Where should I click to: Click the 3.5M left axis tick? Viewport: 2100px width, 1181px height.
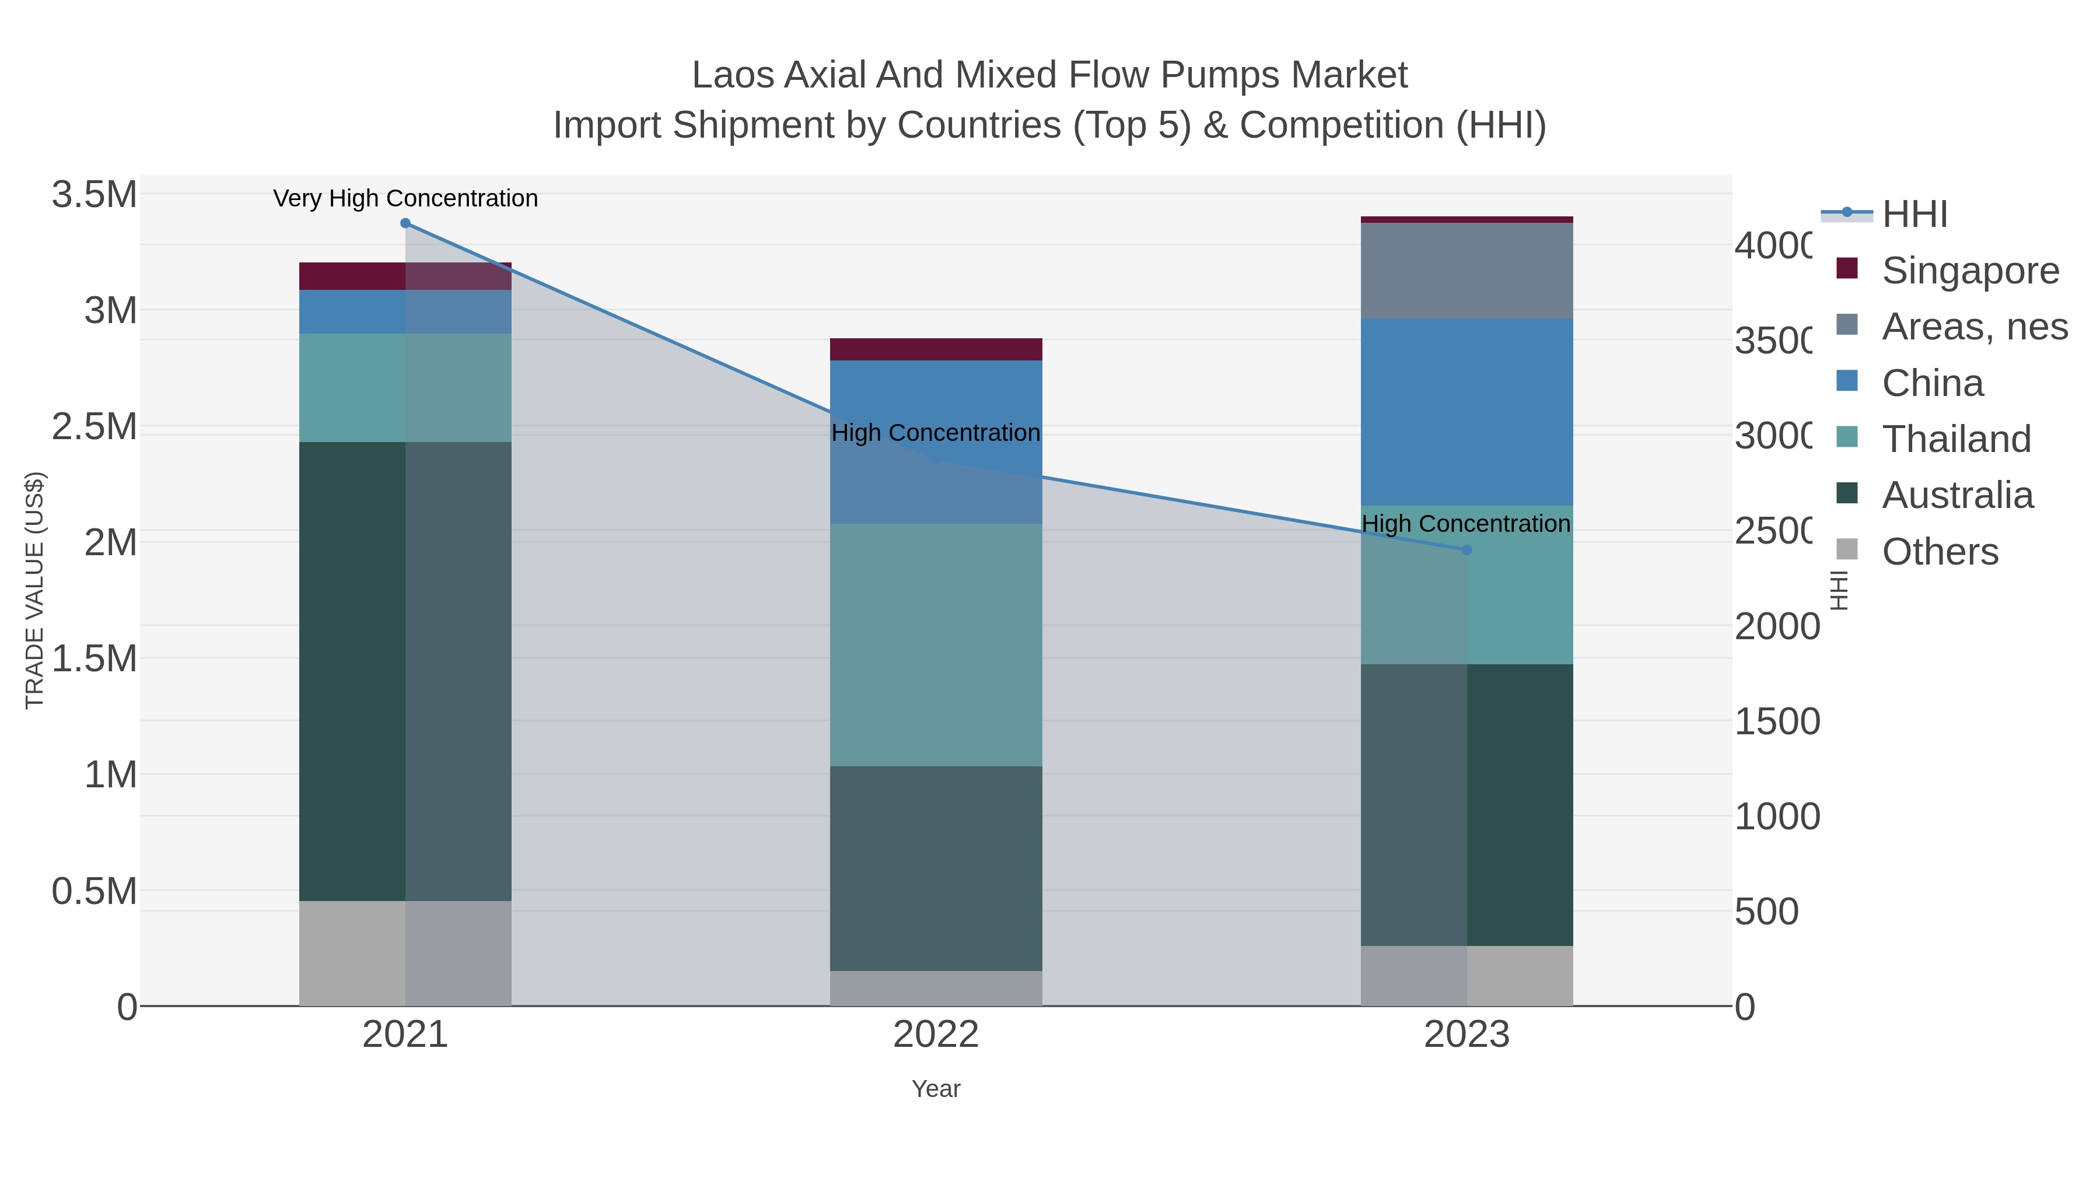(94, 195)
